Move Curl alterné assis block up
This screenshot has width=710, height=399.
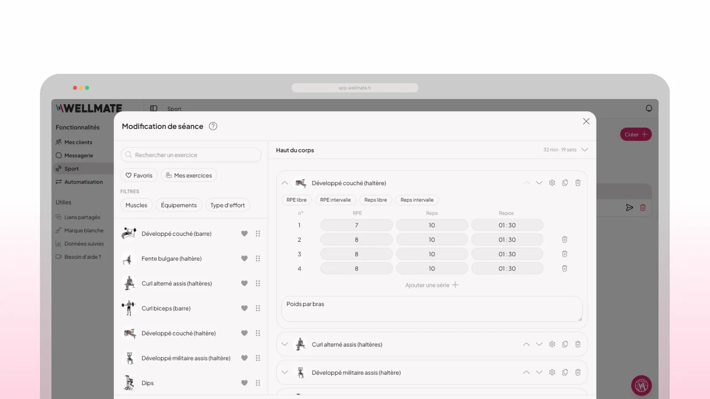point(526,344)
